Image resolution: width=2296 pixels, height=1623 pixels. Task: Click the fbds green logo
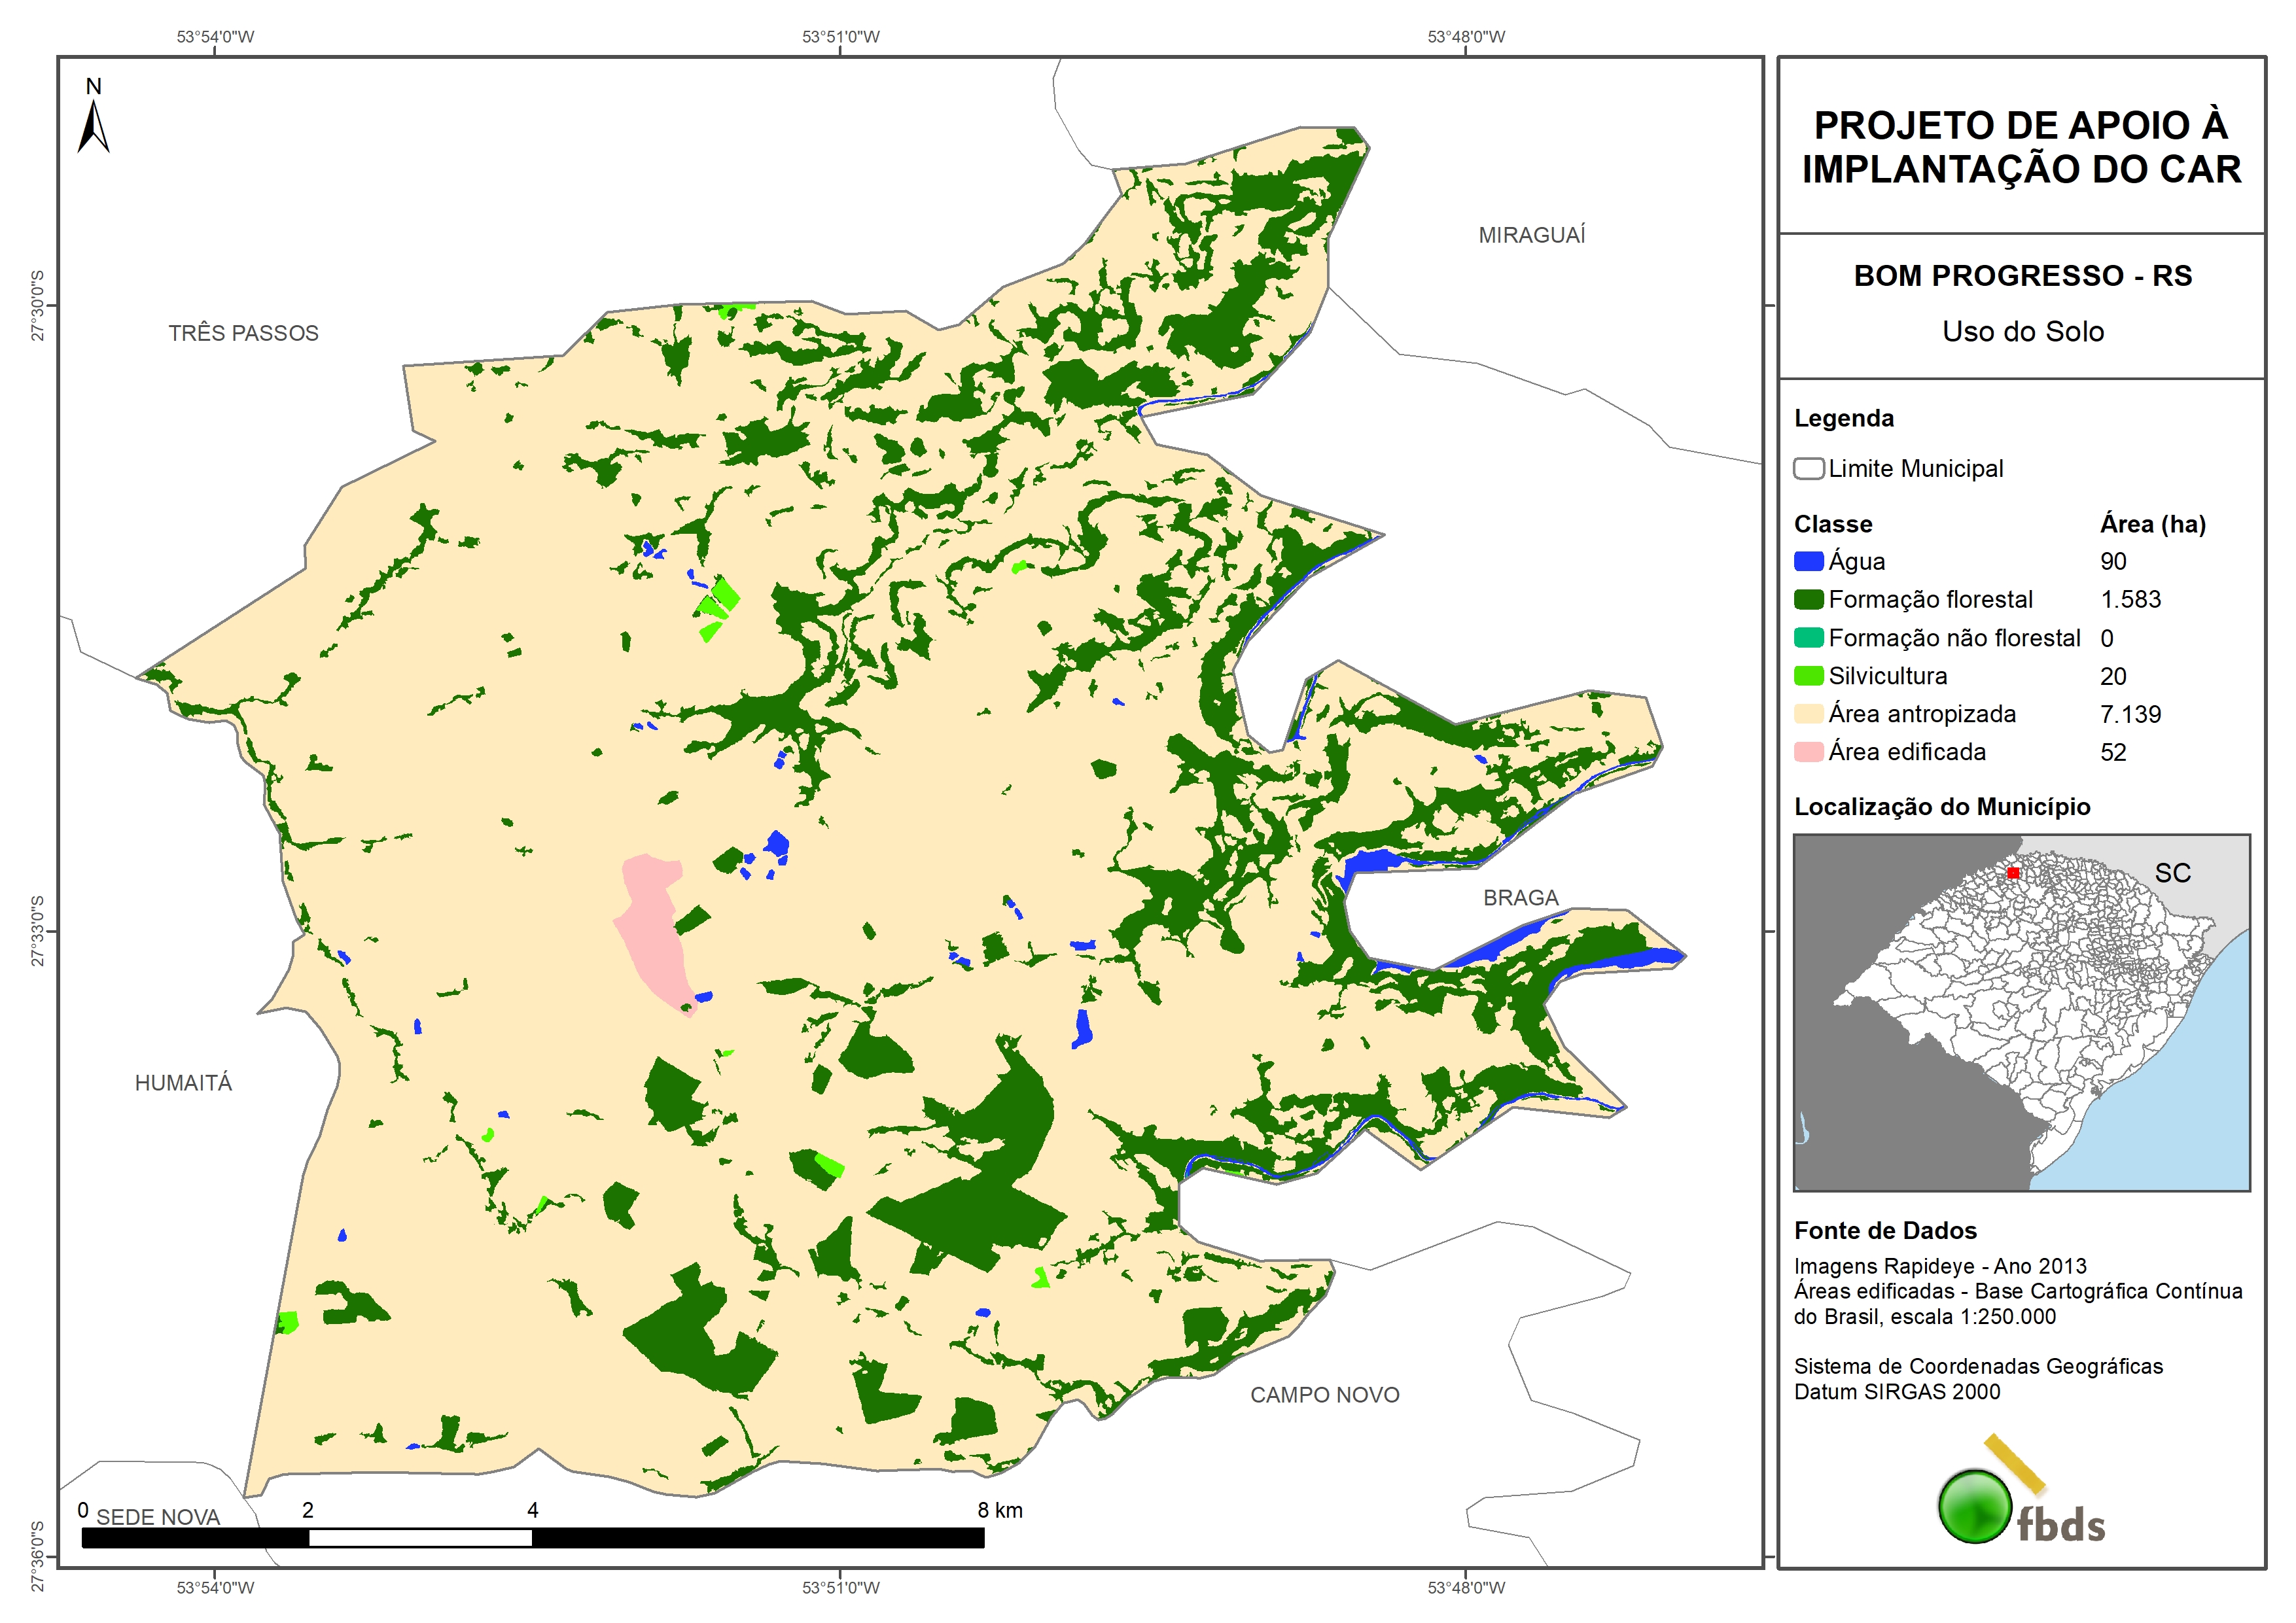point(1975,1506)
